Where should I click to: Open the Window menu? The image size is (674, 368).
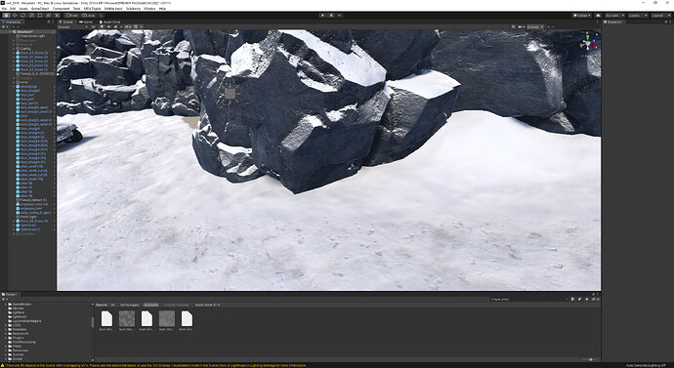tap(149, 9)
